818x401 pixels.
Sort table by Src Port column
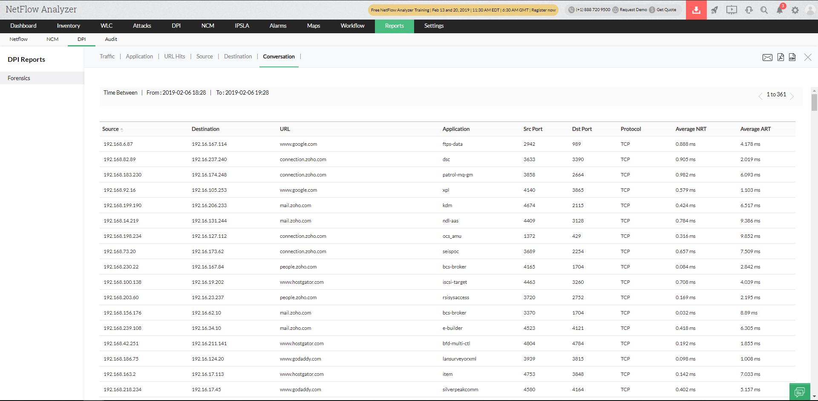coord(533,129)
